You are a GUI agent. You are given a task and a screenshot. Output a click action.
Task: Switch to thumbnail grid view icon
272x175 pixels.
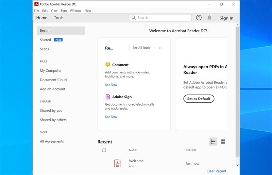pos(223,141)
